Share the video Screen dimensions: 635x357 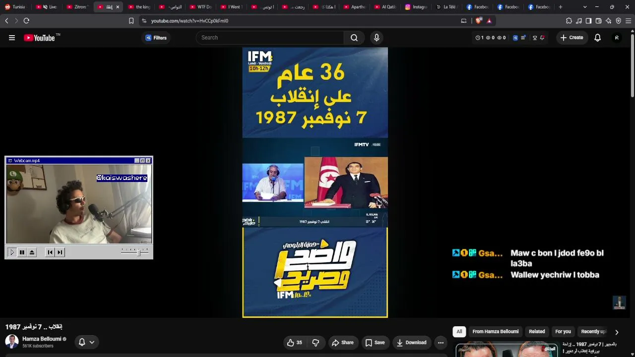[x=343, y=343]
